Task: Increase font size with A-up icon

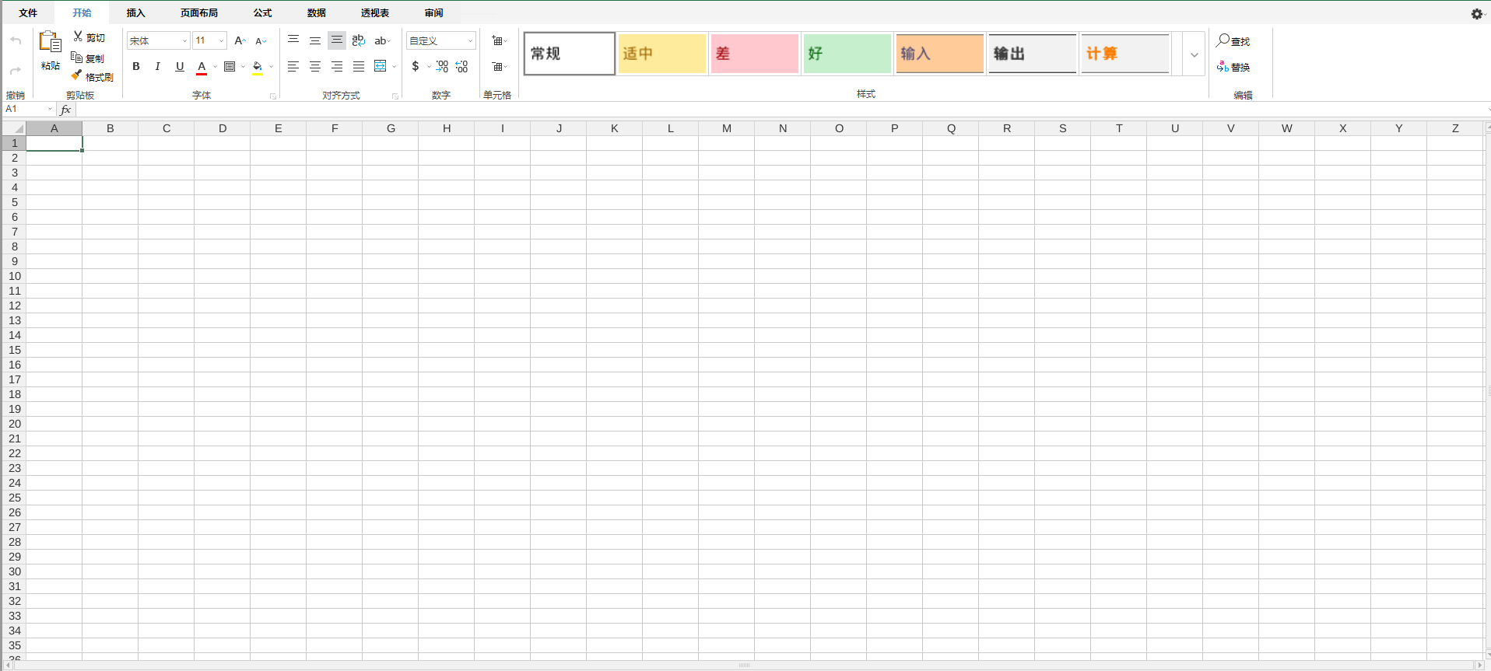Action: pos(240,40)
